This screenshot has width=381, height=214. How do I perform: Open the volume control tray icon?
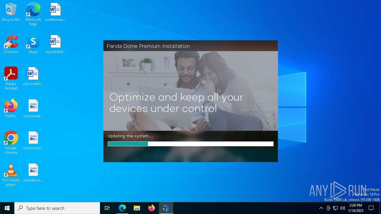coord(343,208)
